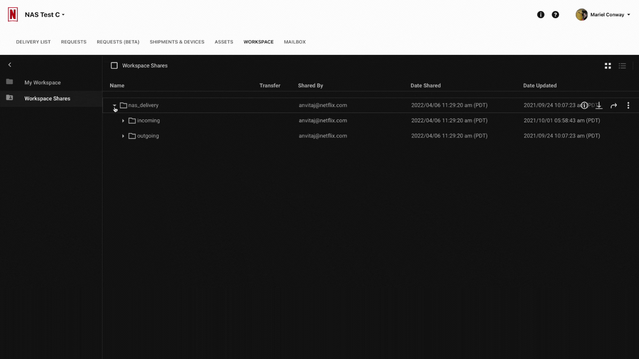Click anvitaj@netflix.com in incoming row

pyautogui.click(x=323, y=121)
